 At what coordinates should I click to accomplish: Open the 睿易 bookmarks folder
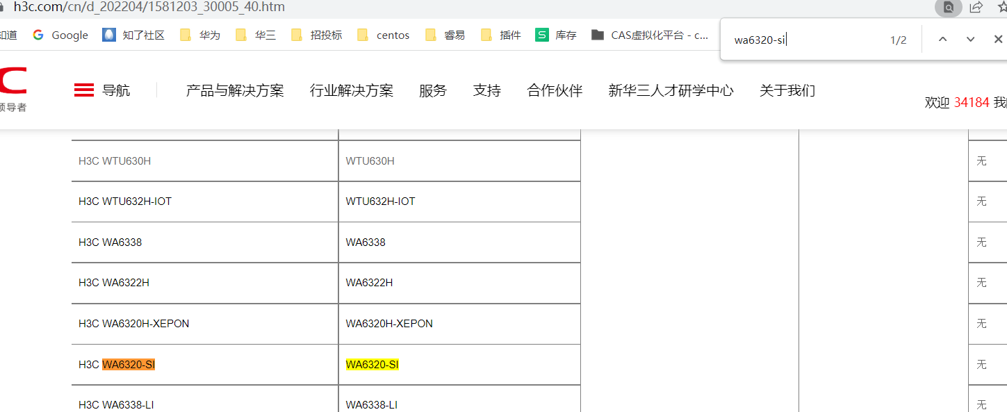click(x=445, y=35)
